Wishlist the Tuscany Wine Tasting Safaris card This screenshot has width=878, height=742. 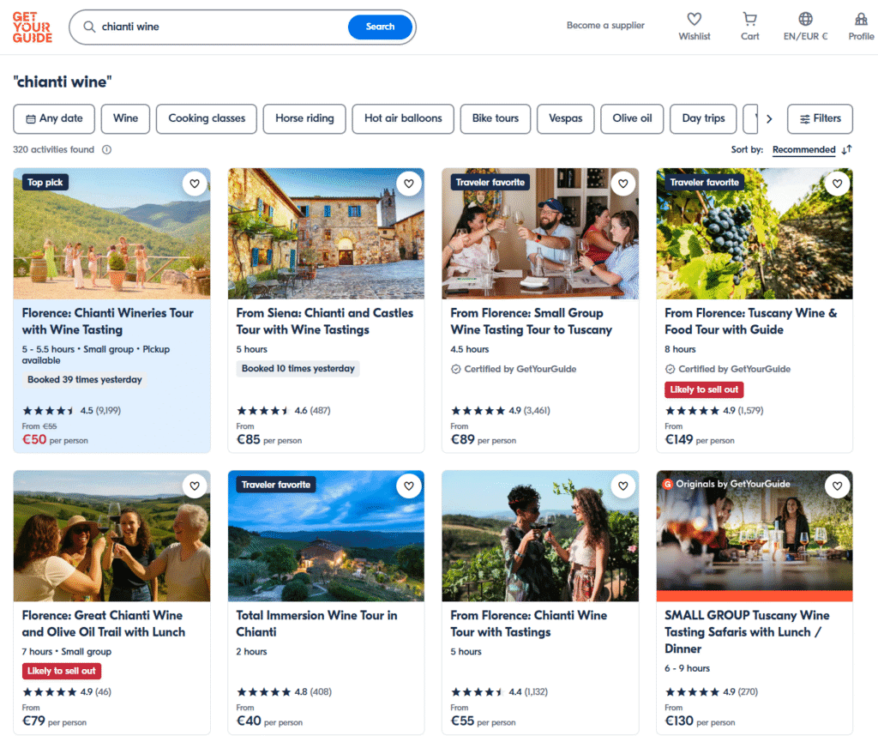click(837, 486)
